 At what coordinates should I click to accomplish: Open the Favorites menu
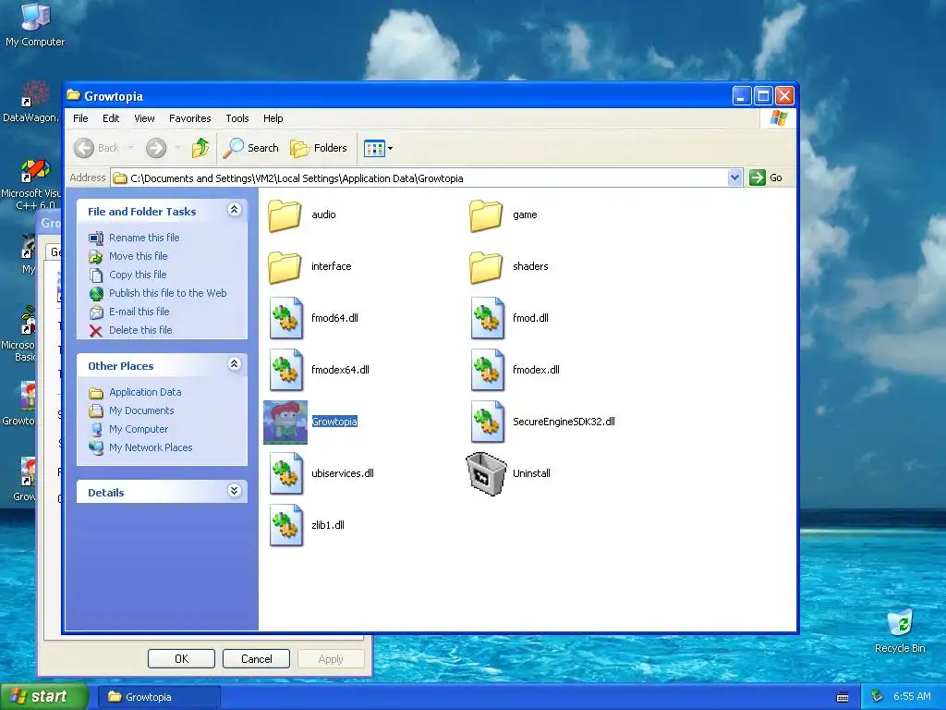190,118
